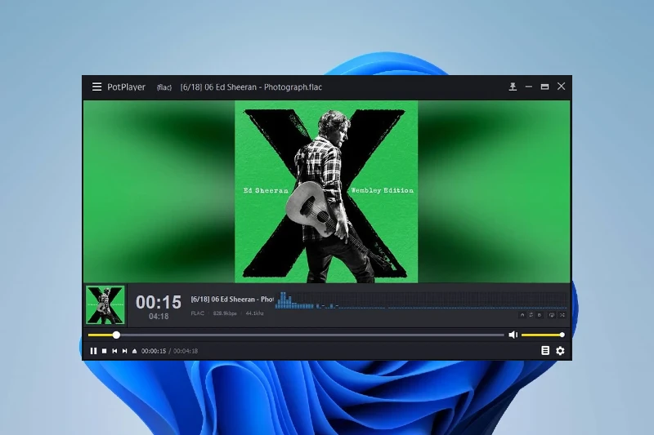Click the eject/open file button

pyautogui.click(x=134, y=351)
